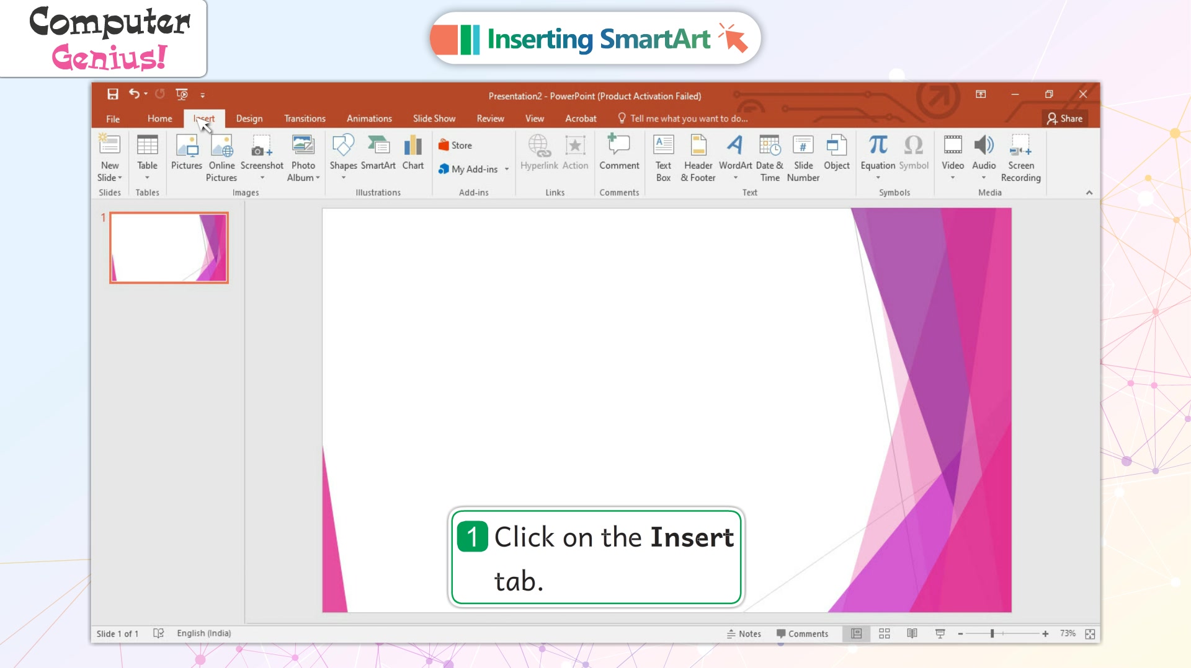Open the Animations tab
The image size is (1191, 668).
click(x=369, y=118)
